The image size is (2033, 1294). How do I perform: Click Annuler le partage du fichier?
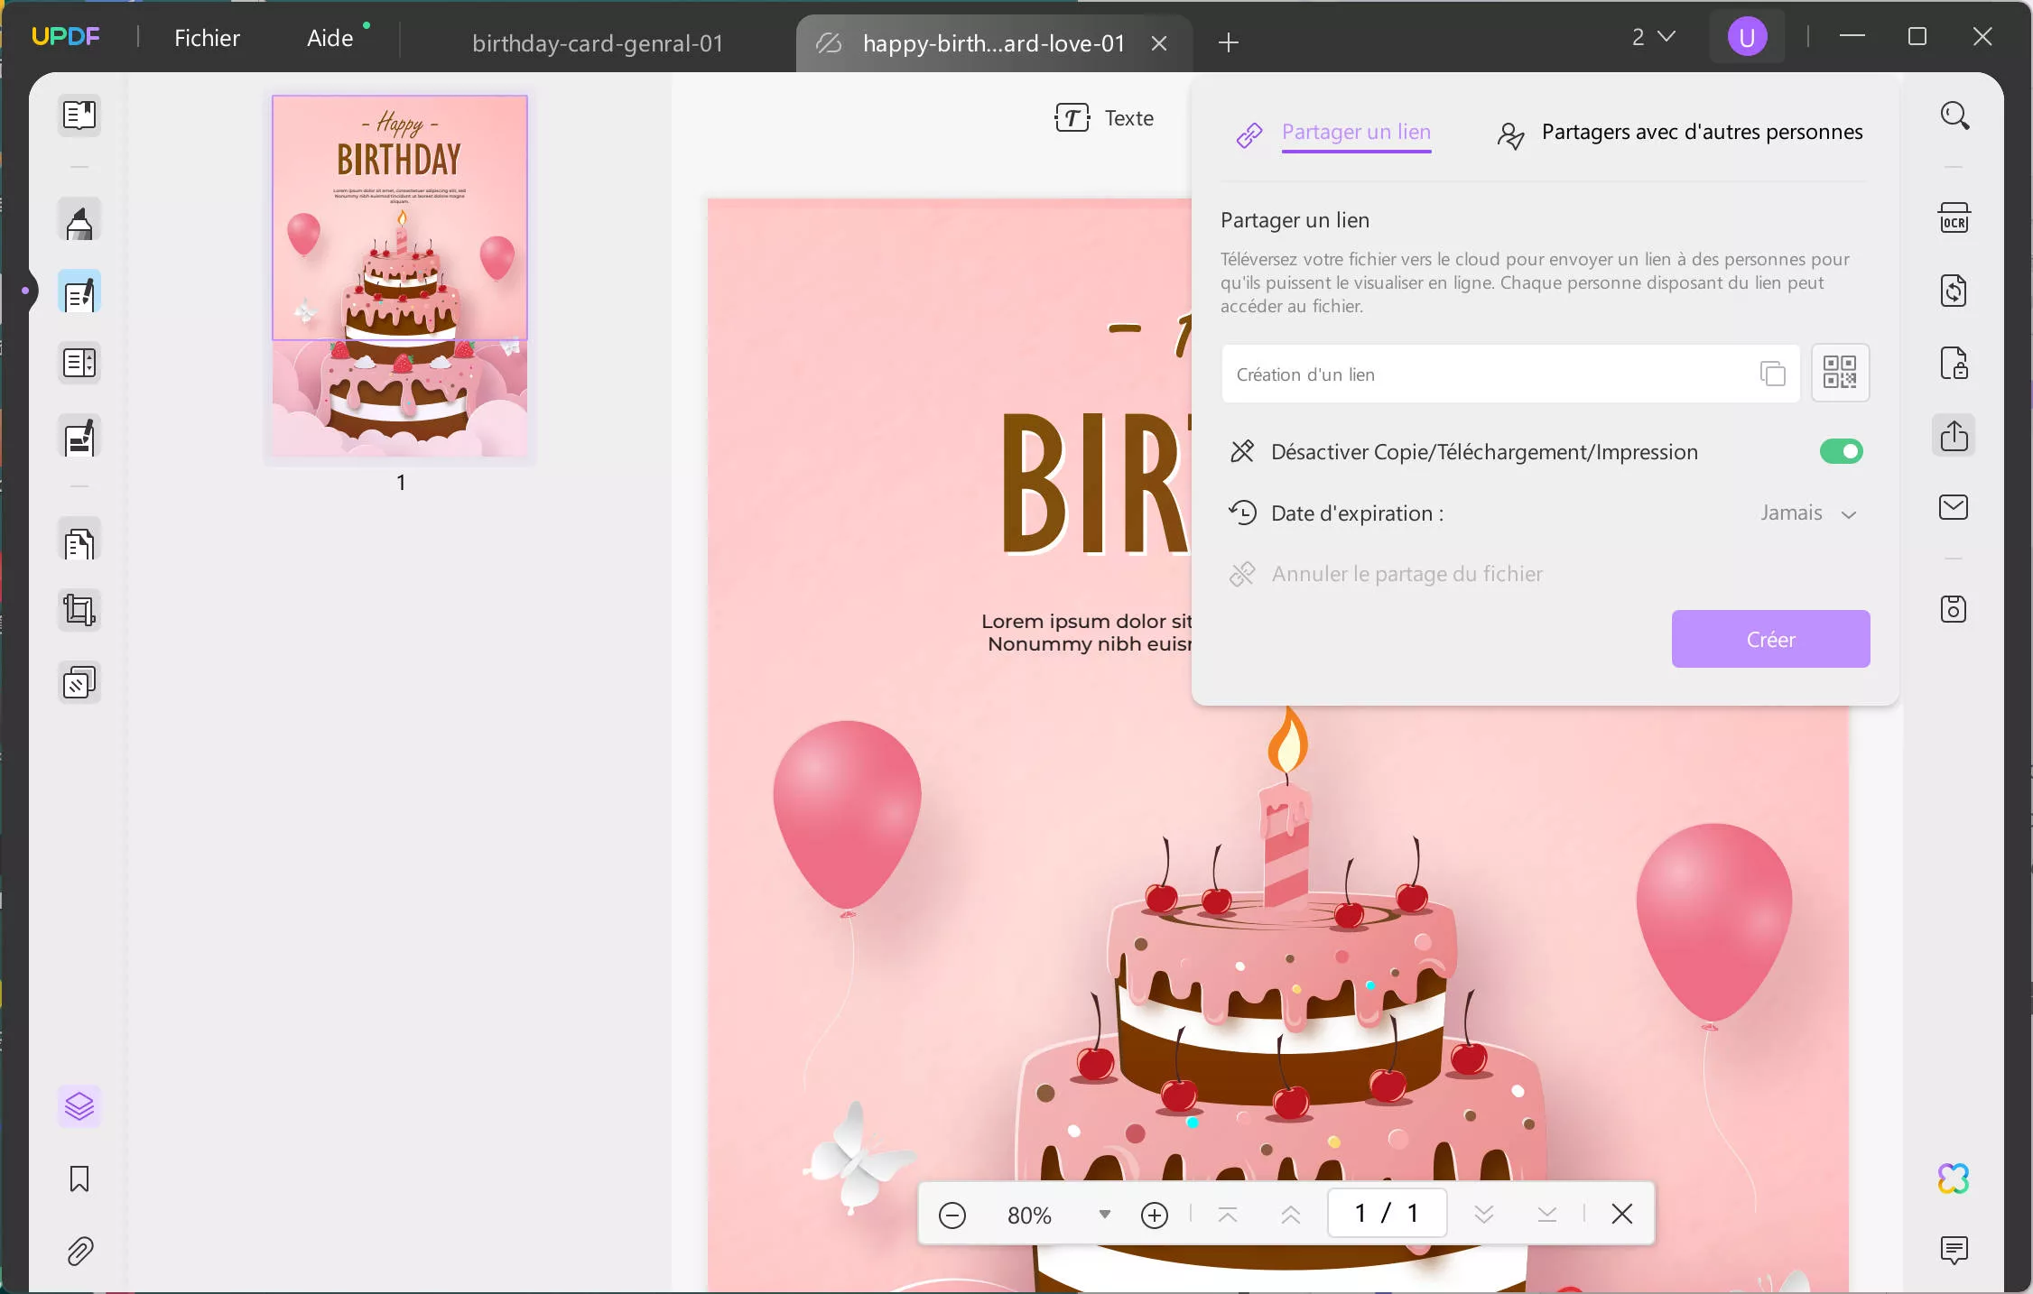1386,574
